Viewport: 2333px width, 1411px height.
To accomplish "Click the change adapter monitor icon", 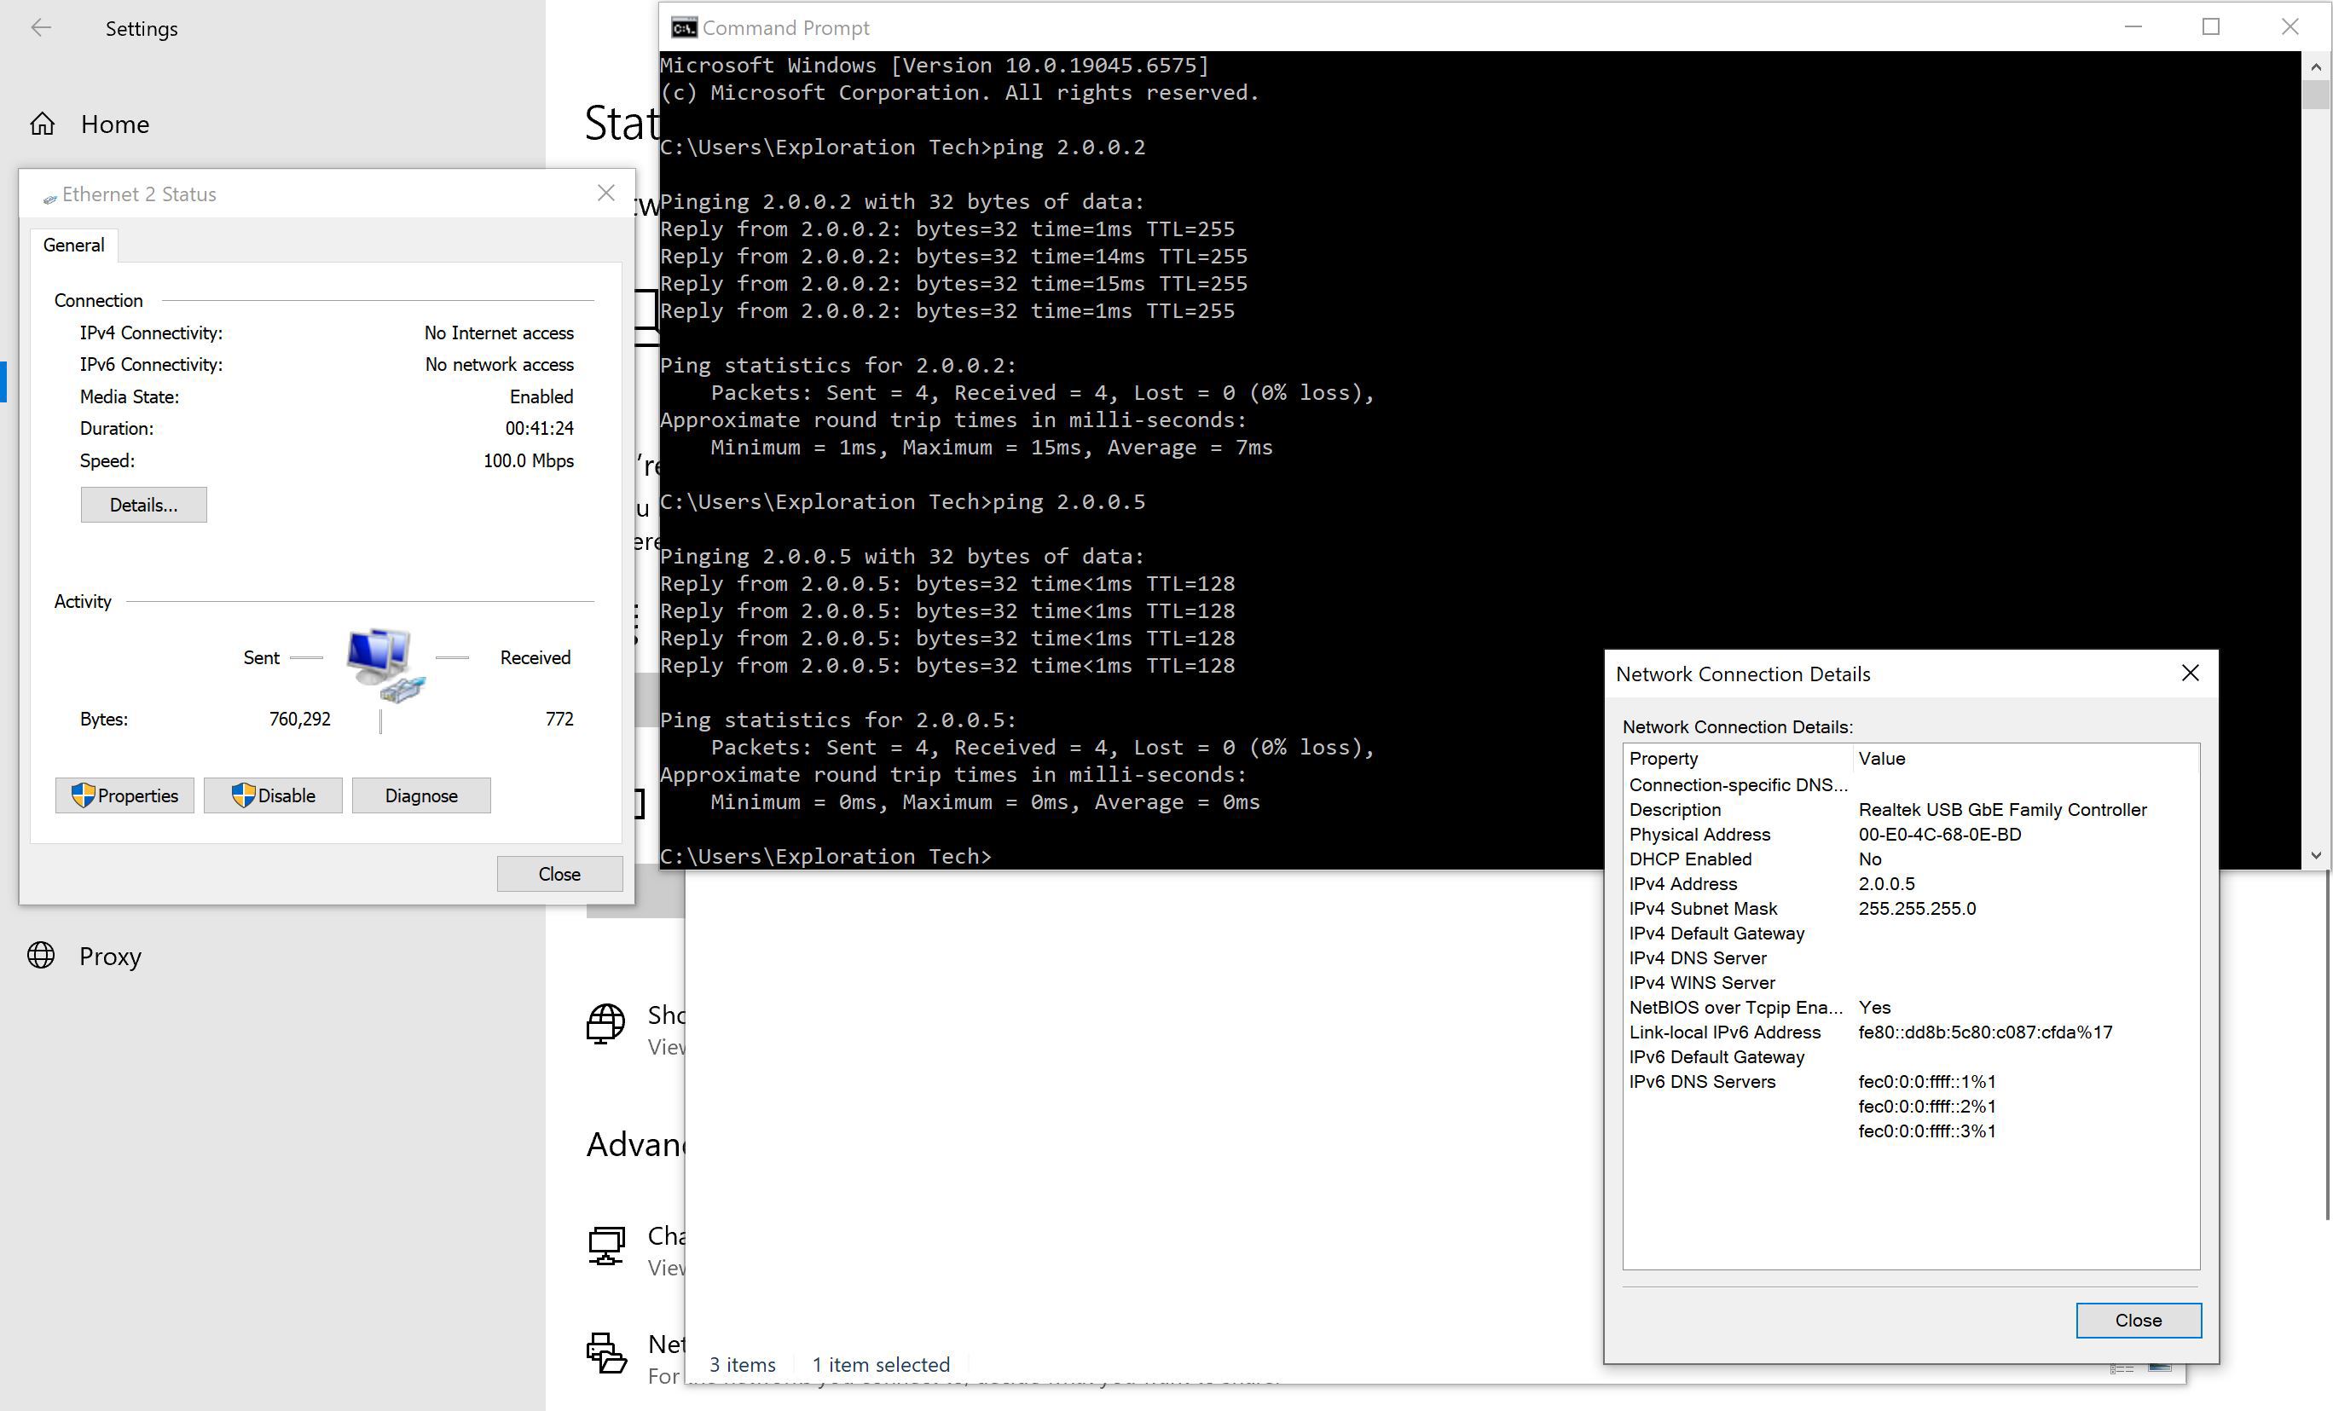I will [605, 1245].
